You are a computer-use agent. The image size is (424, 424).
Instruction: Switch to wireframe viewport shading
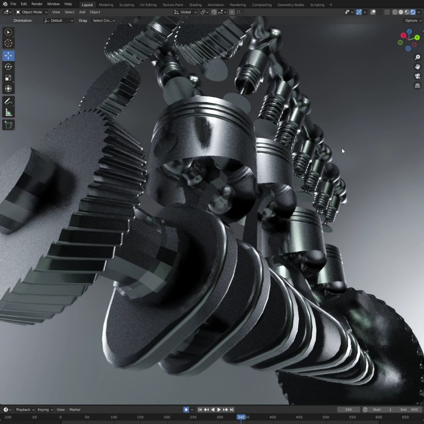coord(395,12)
